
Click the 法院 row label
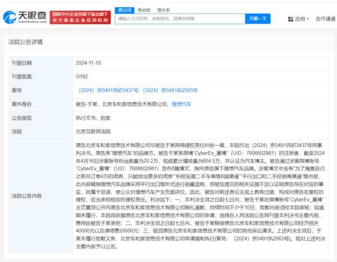(17, 131)
